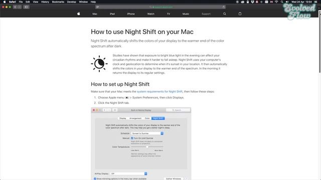Go forward with Safari's forward arrow

tap(19, 7)
